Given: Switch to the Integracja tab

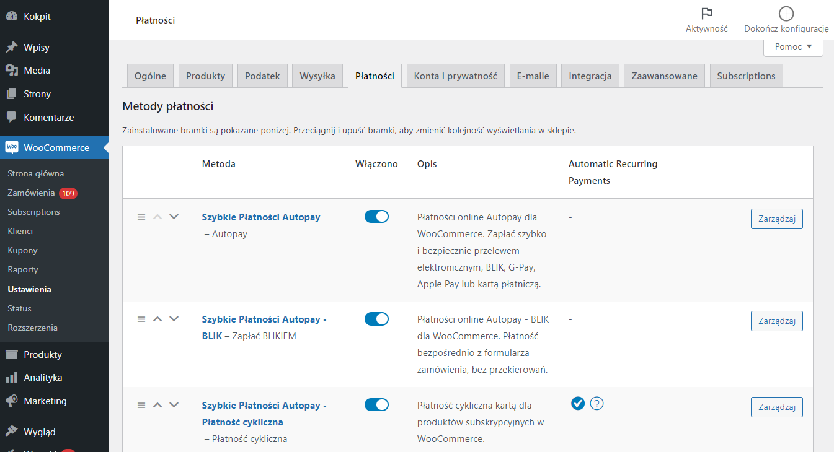Looking at the screenshot, I should tap(590, 76).
